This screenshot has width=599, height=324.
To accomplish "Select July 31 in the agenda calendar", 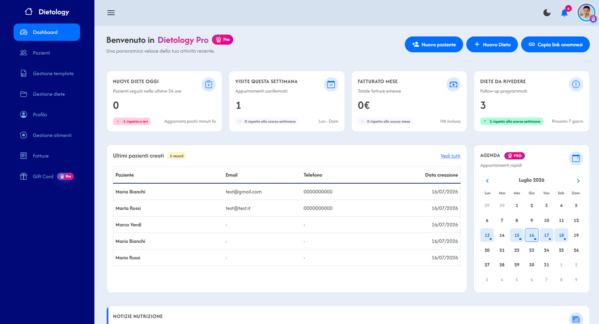I will pos(546,265).
